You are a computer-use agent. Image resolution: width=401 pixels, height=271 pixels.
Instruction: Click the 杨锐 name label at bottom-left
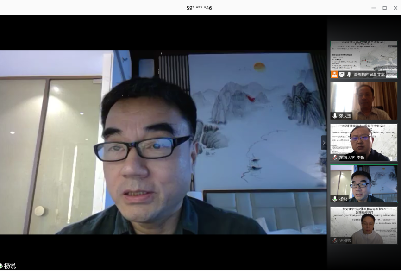click(10, 266)
